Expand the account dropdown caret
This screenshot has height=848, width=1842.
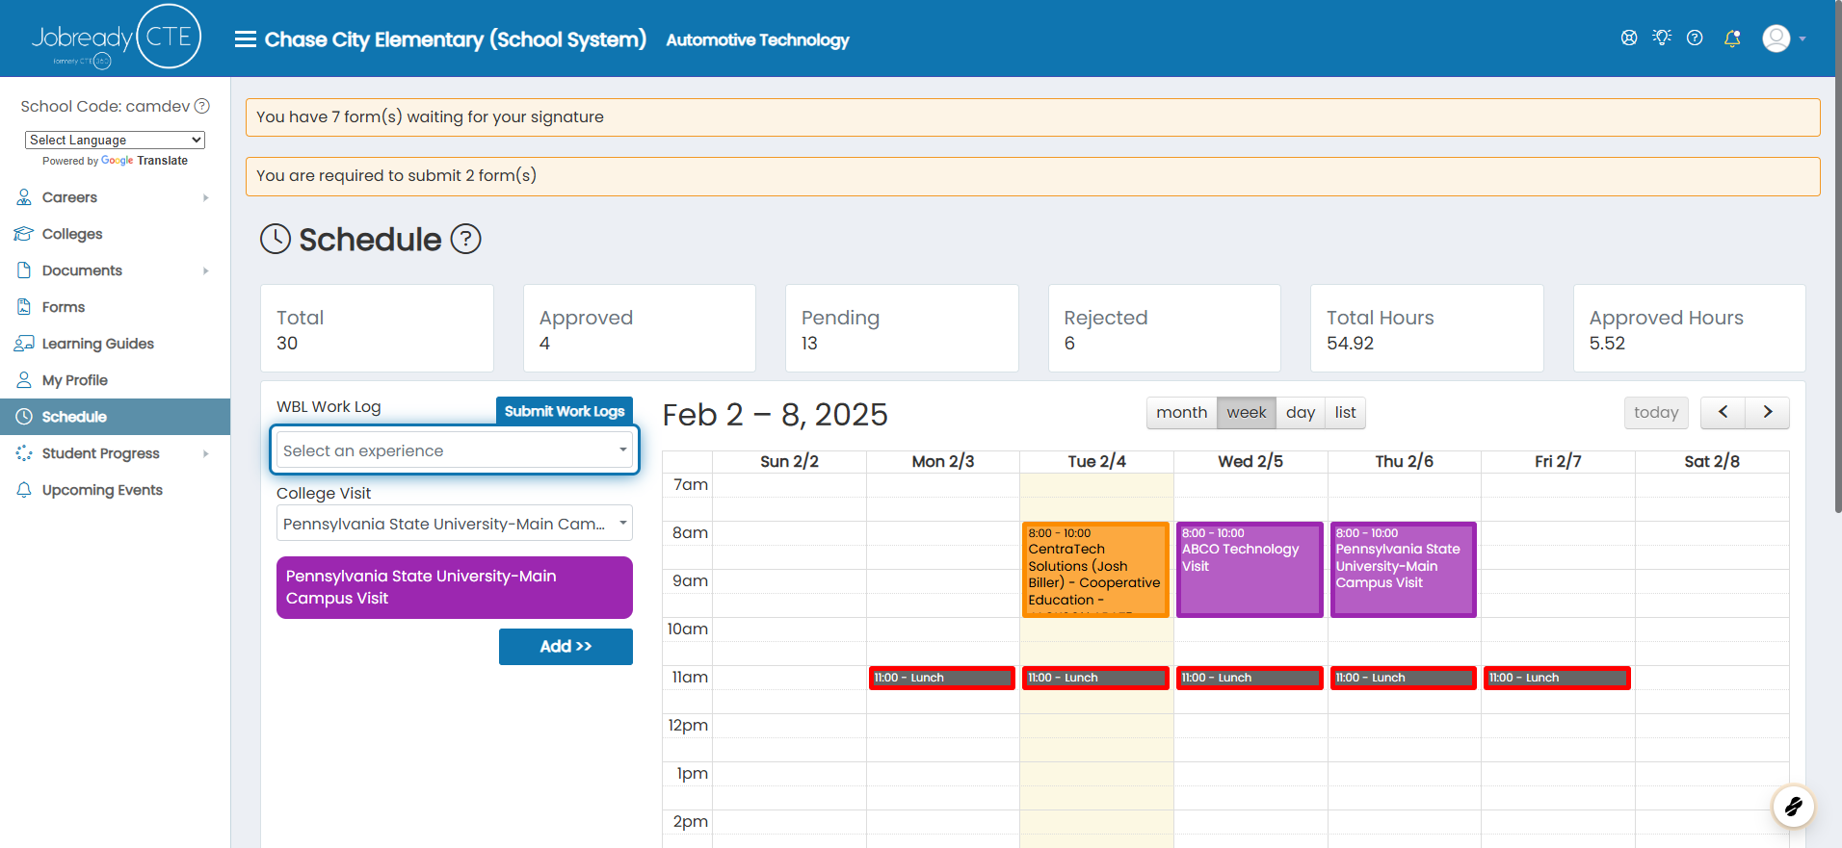[1803, 39]
